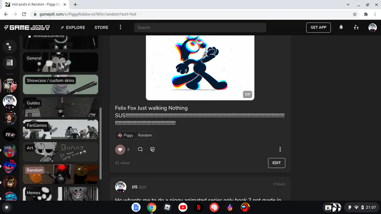
Task: Click the channel list scrollbar
Action: [x=100, y=143]
